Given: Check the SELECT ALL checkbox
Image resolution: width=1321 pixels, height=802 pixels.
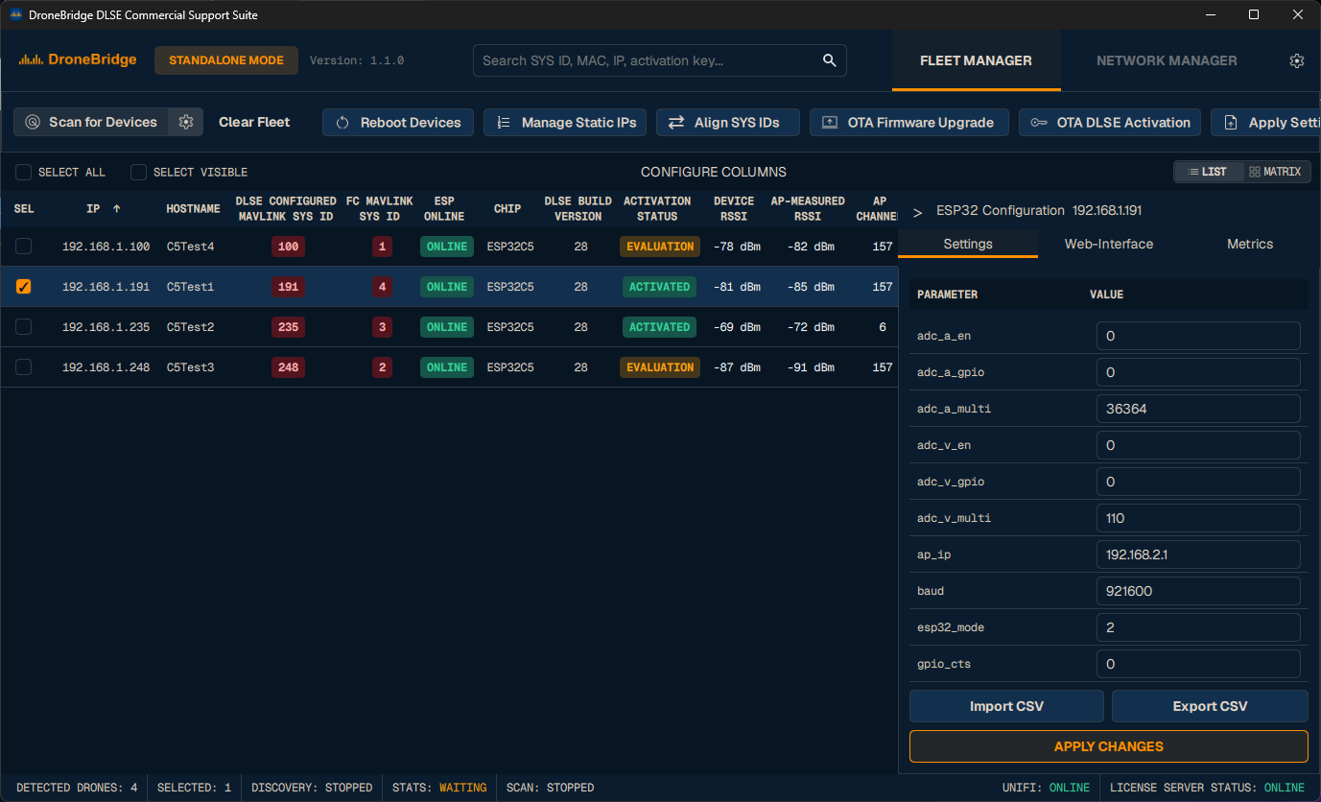Looking at the screenshot, I should 24,173.
